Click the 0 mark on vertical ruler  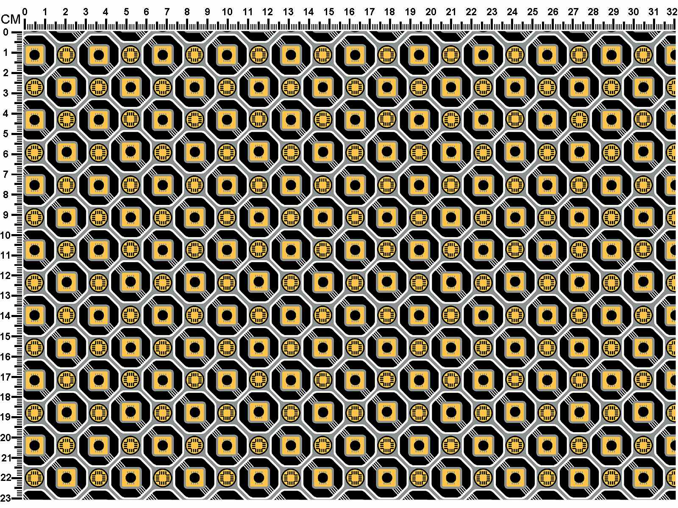point(6,32)
